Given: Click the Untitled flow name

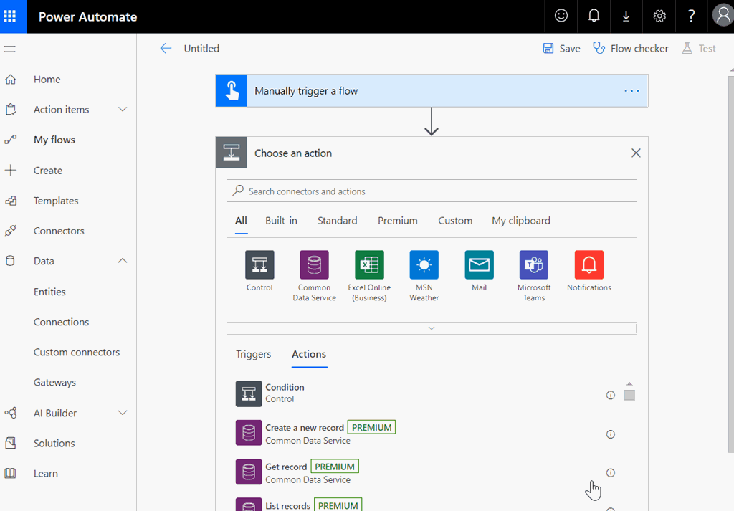Looking at the screenshot, I should 201,49.
